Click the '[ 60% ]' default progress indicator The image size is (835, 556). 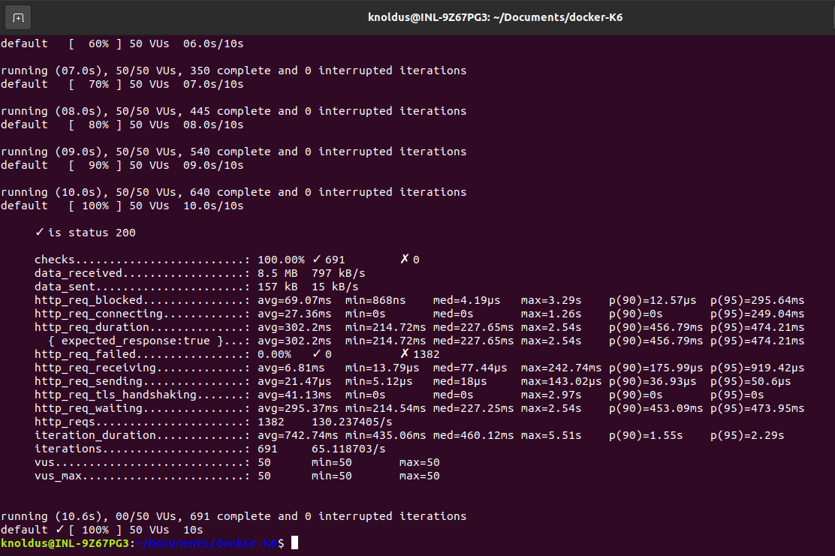tap(95, 44)
